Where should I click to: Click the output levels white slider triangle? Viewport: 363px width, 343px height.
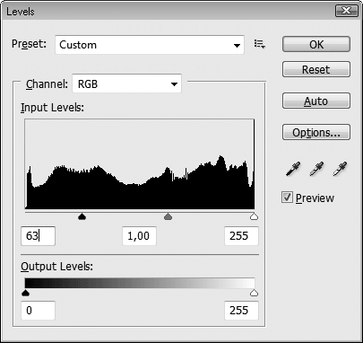[254, 293]
